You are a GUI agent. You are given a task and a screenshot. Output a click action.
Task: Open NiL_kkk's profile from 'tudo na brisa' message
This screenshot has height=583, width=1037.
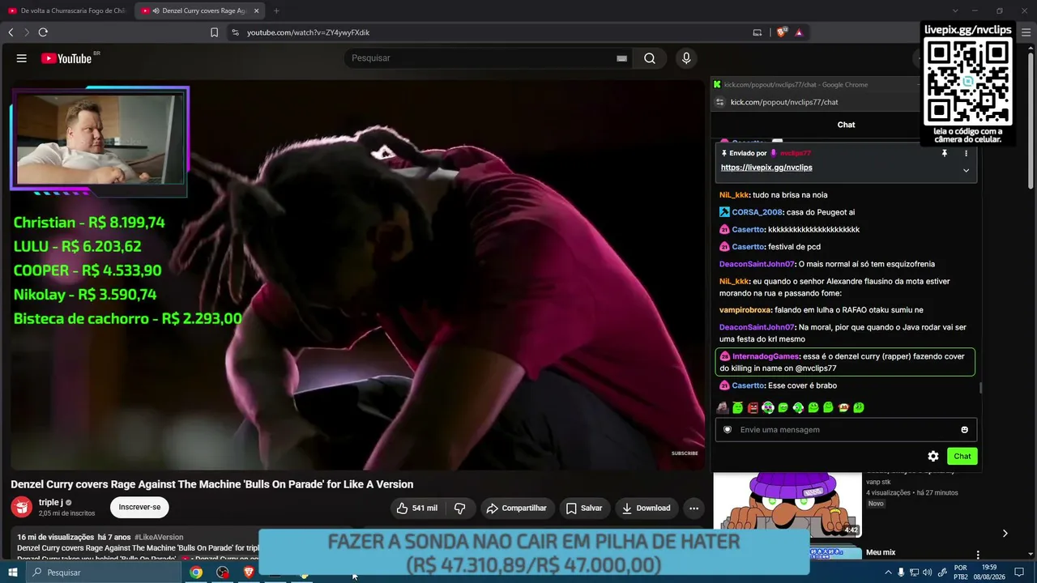(734, 195)
